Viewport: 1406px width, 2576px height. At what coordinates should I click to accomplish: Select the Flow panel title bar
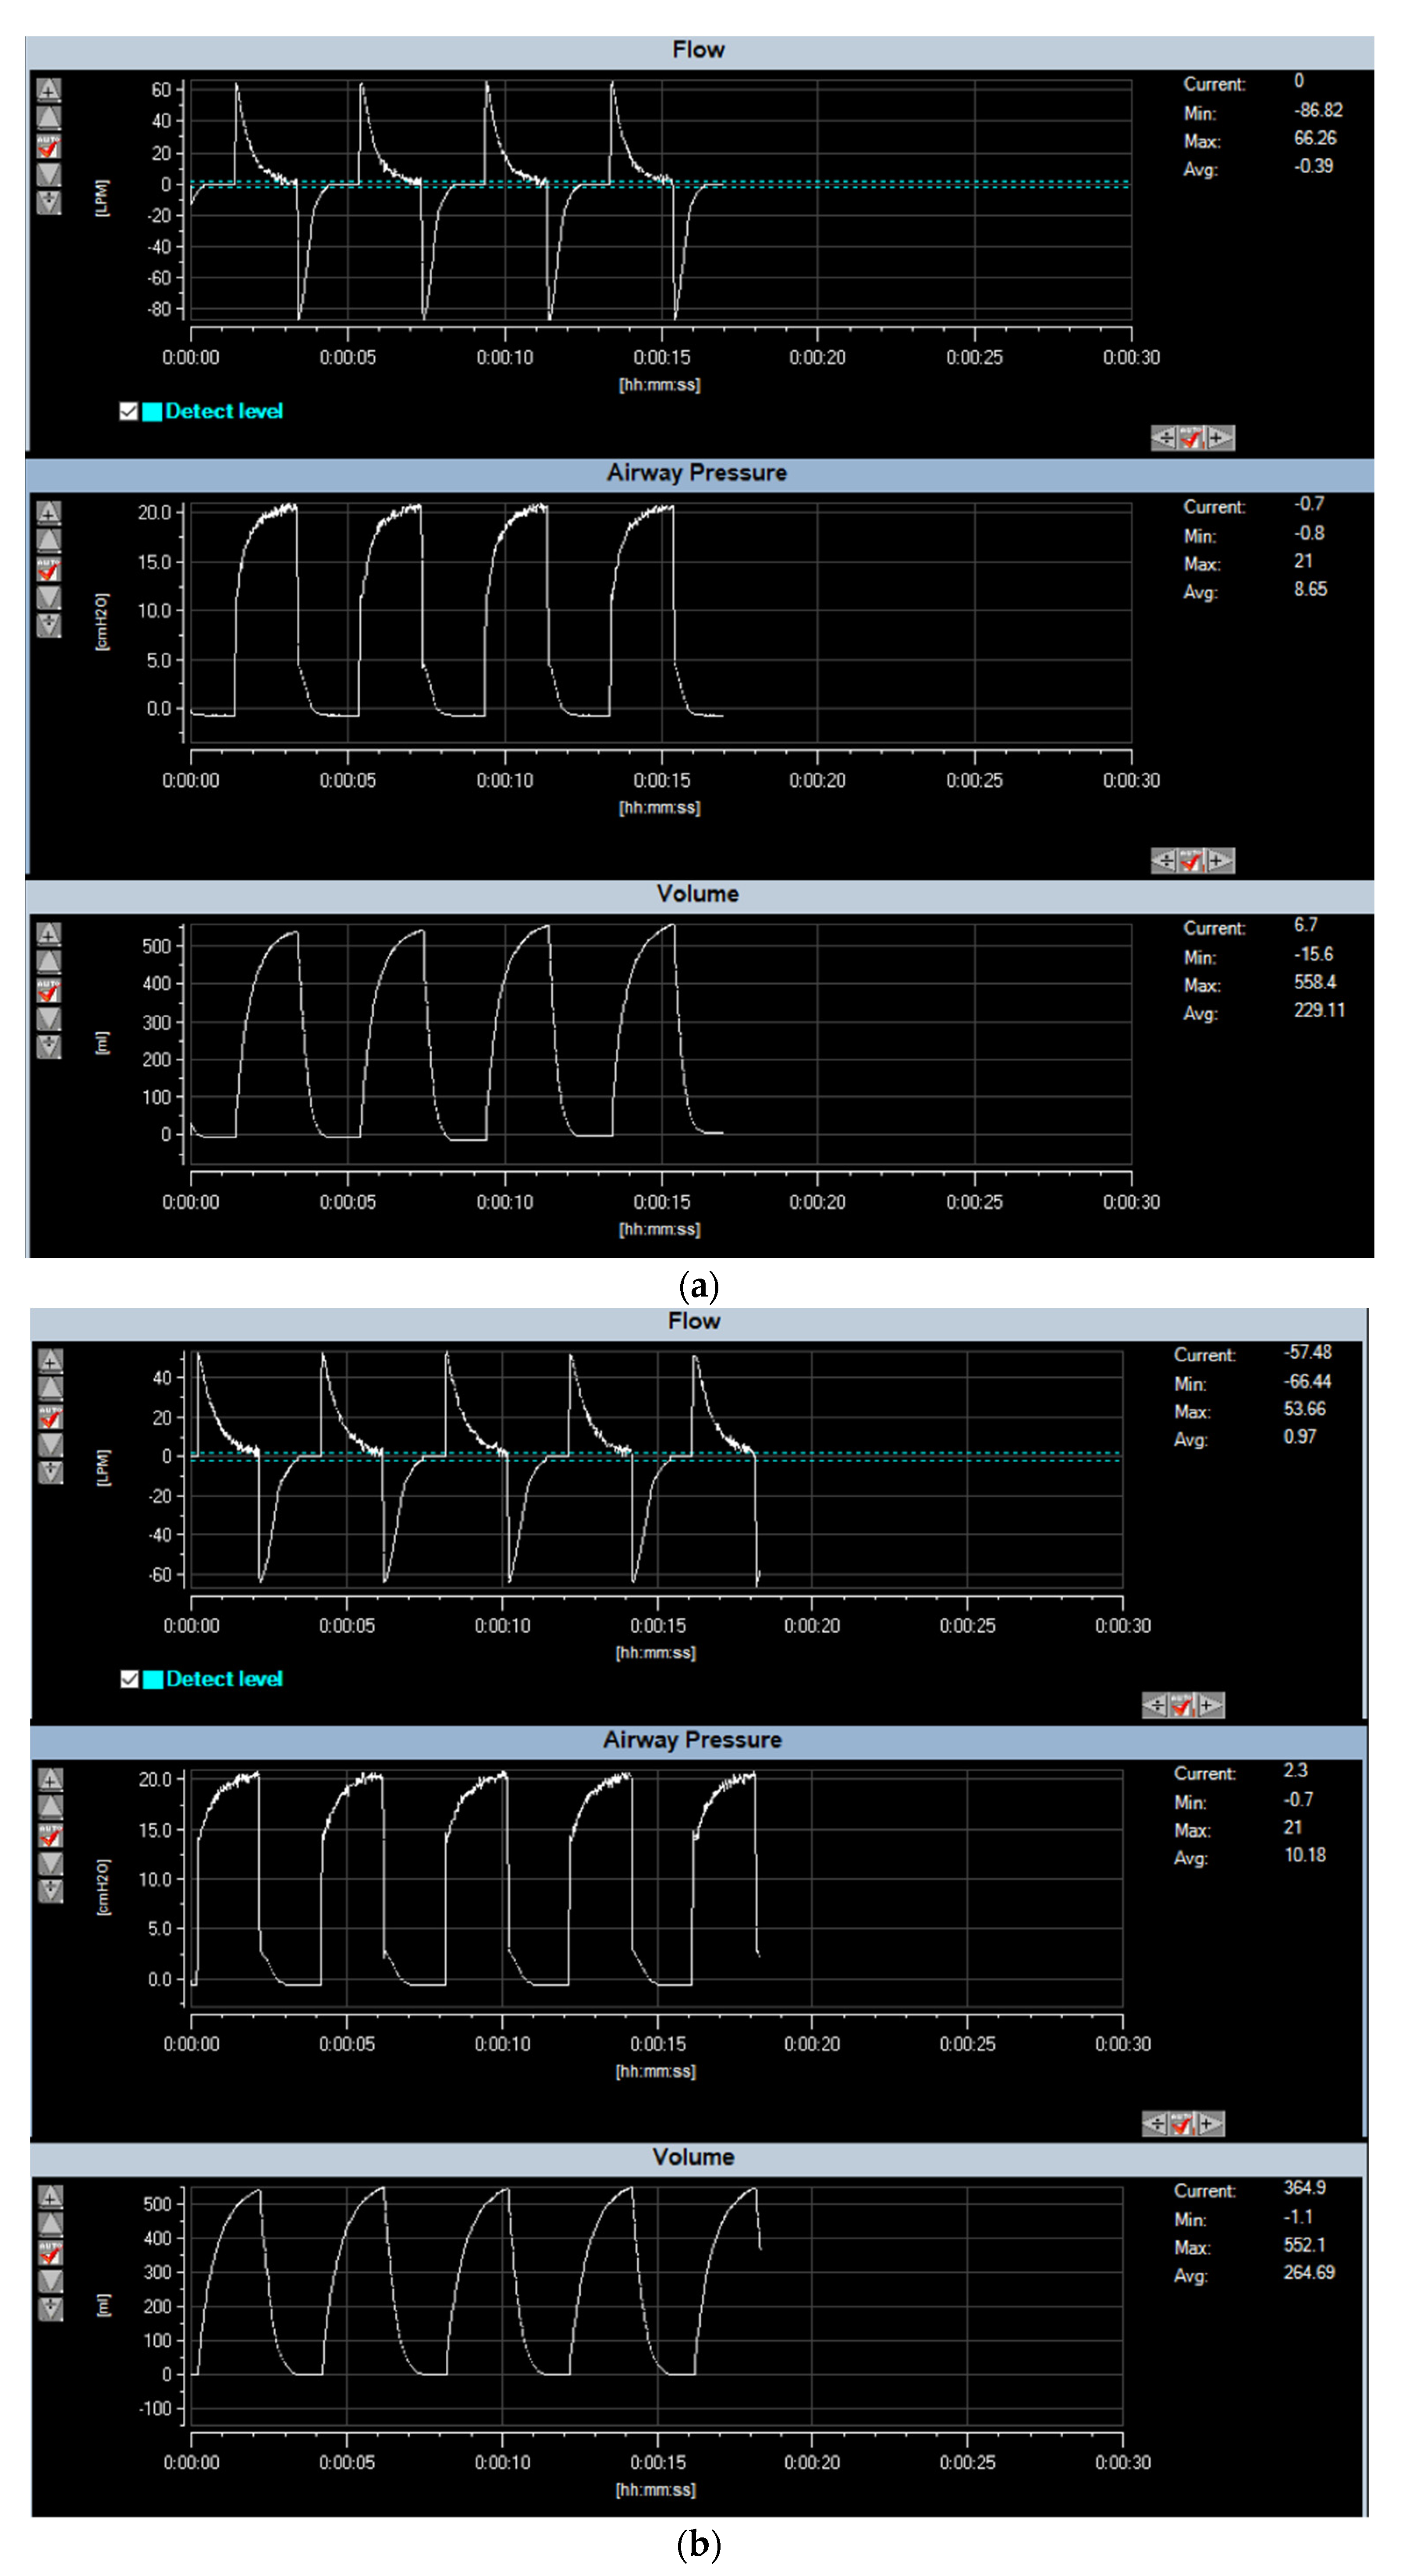(700, 48)
